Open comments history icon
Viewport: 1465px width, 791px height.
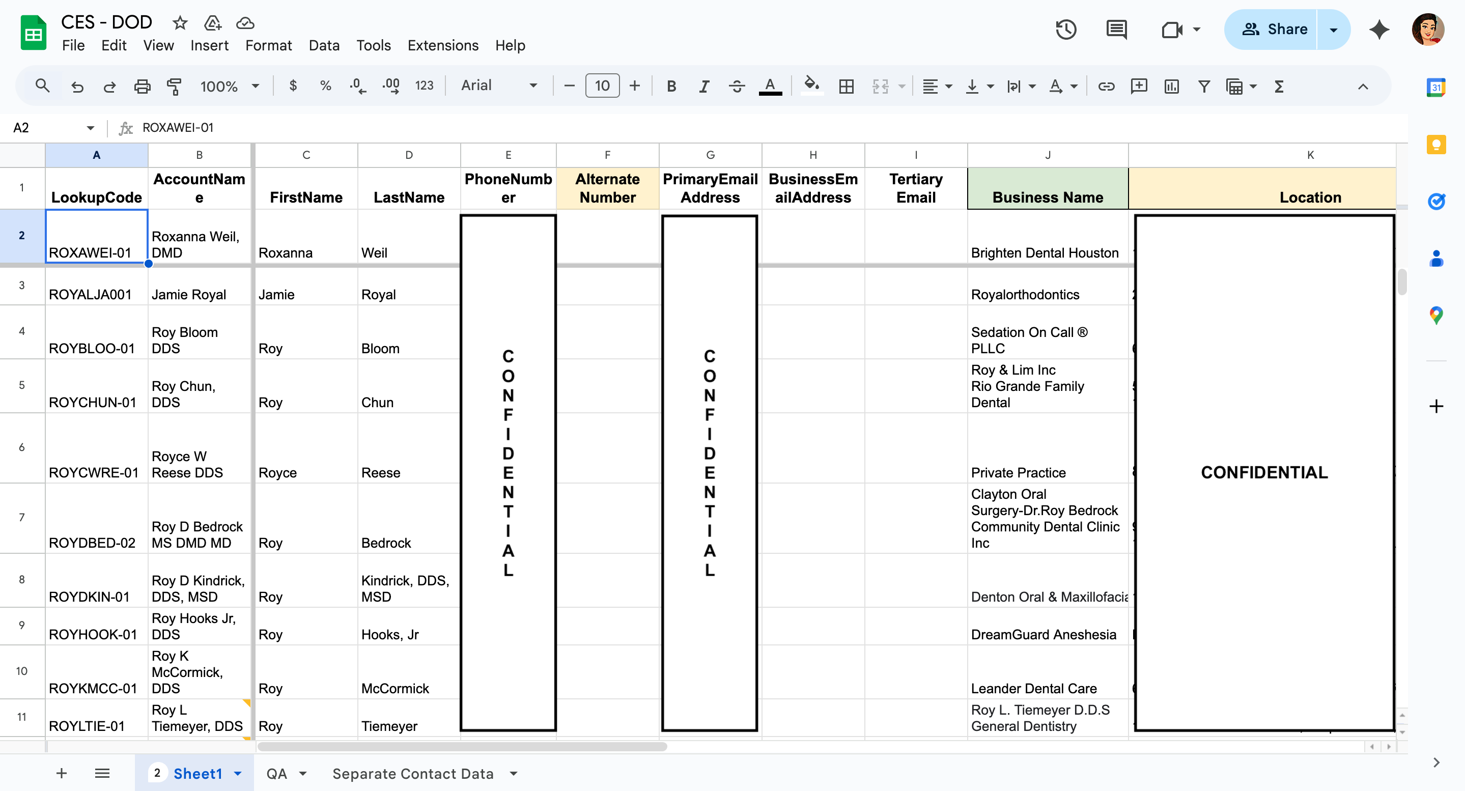1116,30
